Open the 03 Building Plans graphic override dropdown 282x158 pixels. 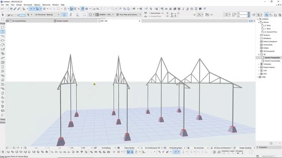click(176, 148)
